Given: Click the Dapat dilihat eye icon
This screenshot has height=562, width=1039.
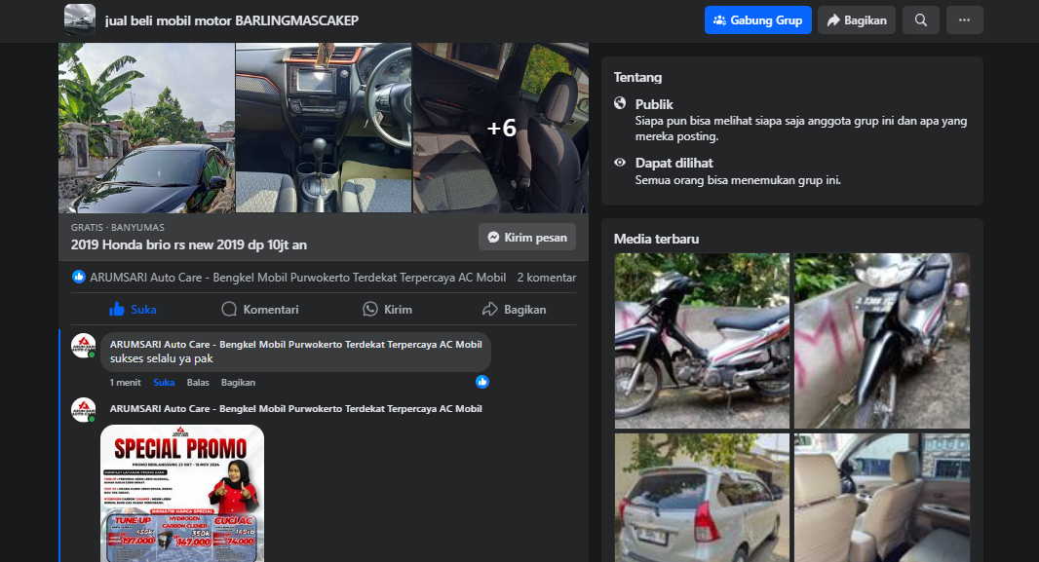Looking at the screenshot, I should [x=620, y=163].
